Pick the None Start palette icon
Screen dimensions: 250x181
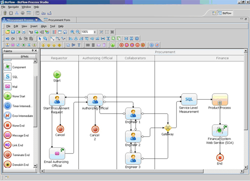[x=7, y=96]
